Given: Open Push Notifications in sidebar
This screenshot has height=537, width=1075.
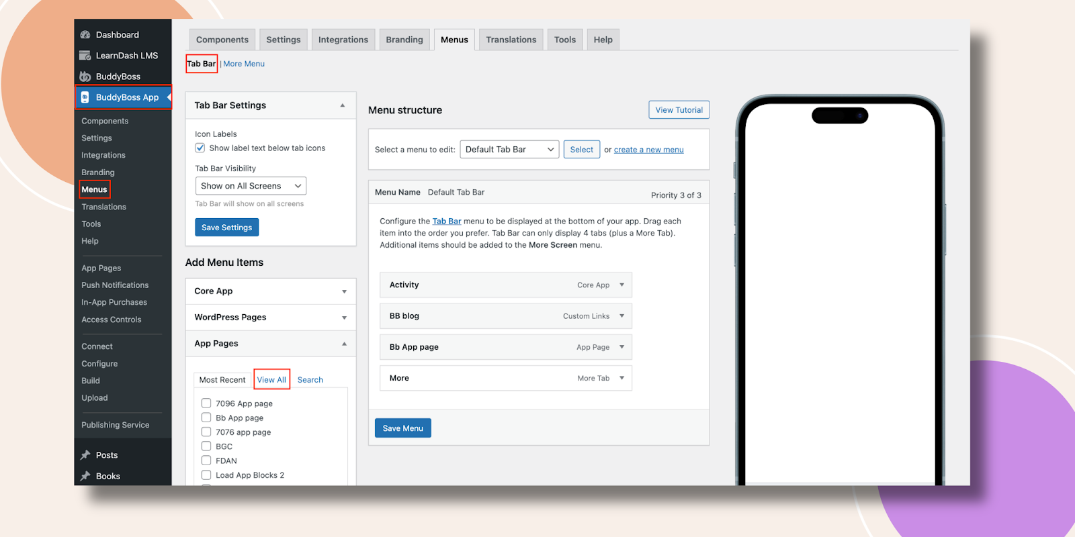Looking at the screenshot, I should (x=115, y=285).
